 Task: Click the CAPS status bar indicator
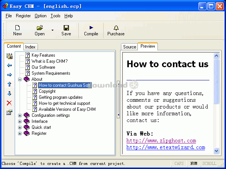point(179,163)
